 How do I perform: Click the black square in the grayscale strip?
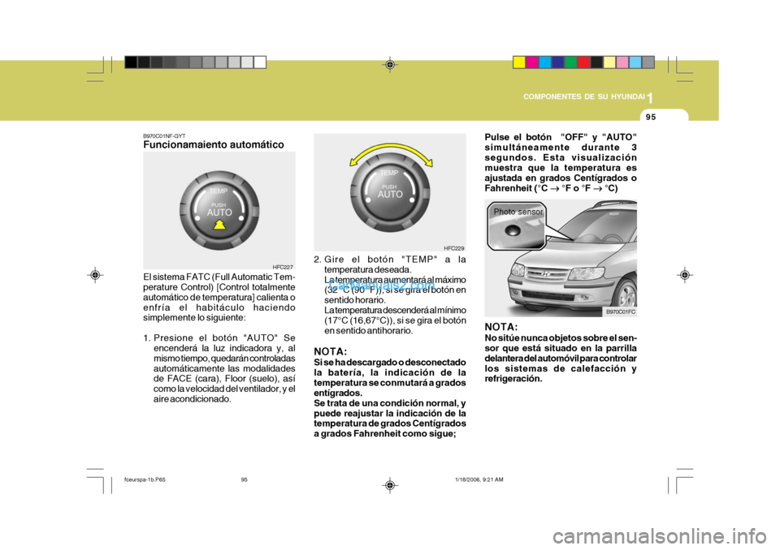[x=131, y=62]
